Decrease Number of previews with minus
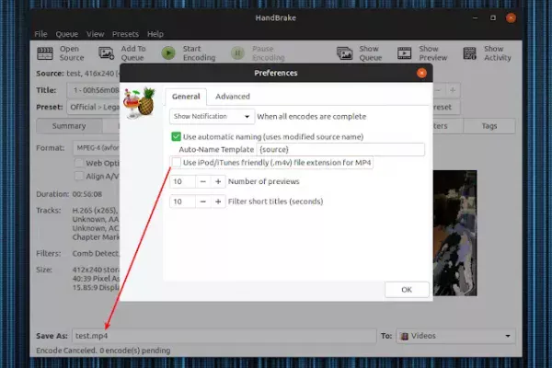Viewport: 552px width, 368px height. [x=202, y=181]
